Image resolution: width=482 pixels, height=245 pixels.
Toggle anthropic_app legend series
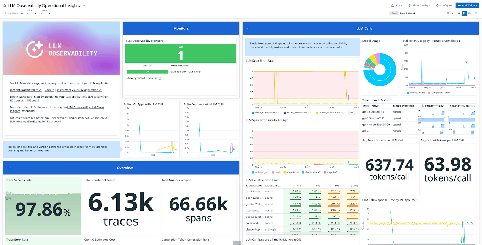(260, 172)
